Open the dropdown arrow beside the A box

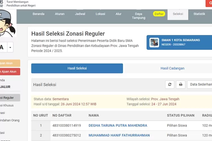coord(10,47)
